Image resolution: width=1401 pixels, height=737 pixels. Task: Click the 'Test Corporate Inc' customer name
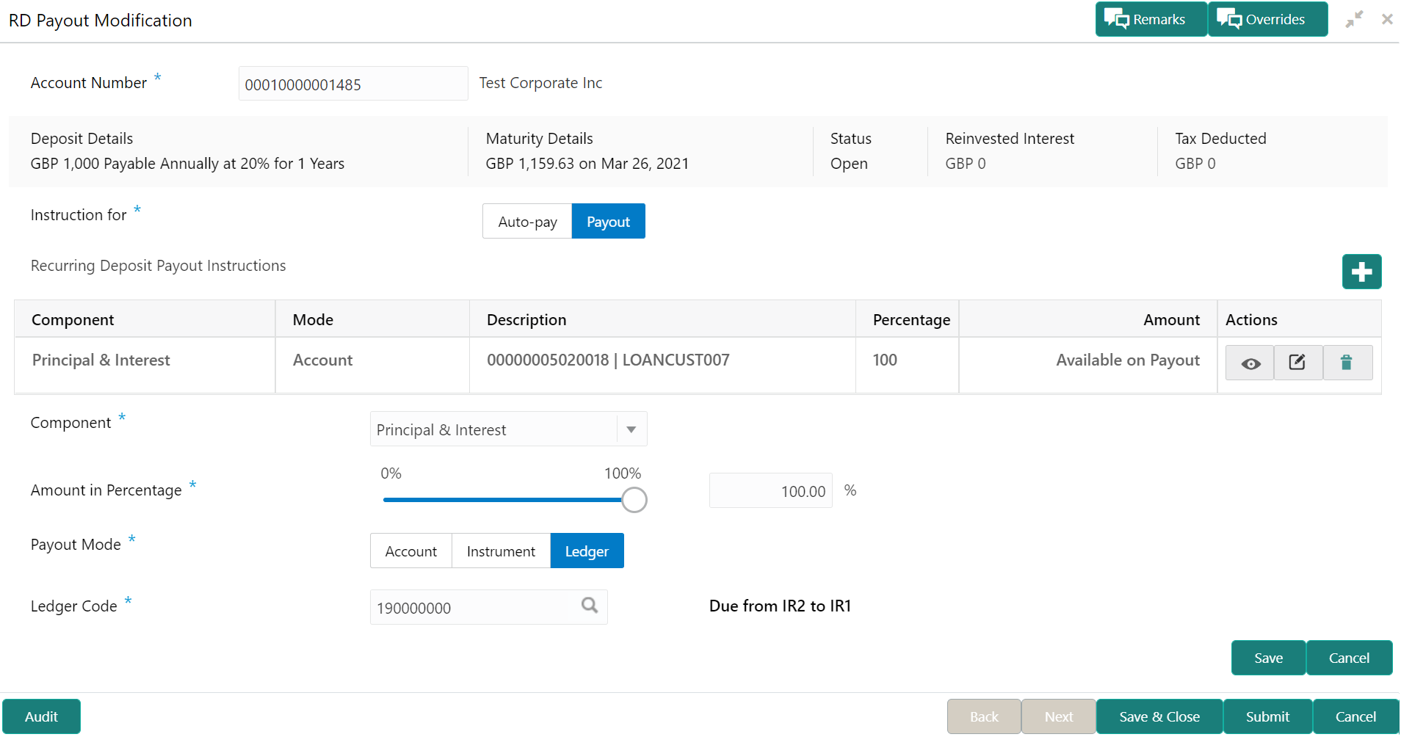(x=540, y=83)
